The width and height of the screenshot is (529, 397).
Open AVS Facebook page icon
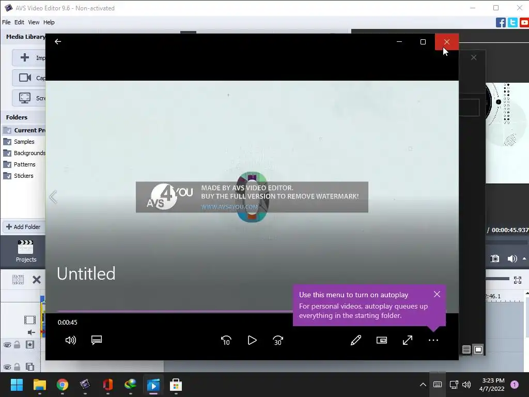(501, 23)
